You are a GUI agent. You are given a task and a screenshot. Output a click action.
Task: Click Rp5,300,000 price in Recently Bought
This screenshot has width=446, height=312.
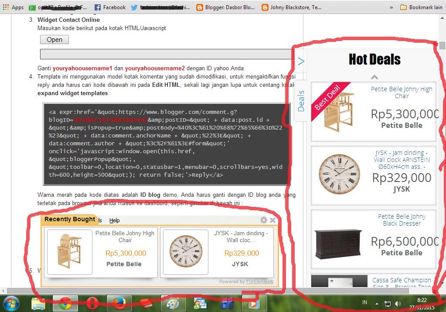click(126, 253)
